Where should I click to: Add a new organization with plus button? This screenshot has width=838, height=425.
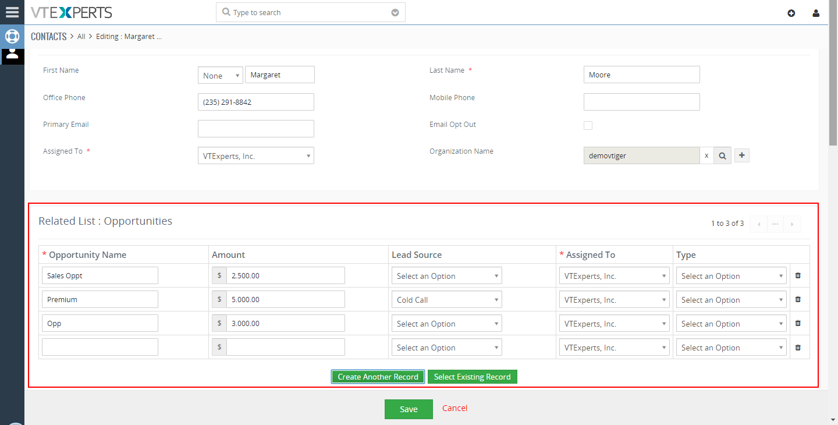pyautogui.click(x=742, y=155)
